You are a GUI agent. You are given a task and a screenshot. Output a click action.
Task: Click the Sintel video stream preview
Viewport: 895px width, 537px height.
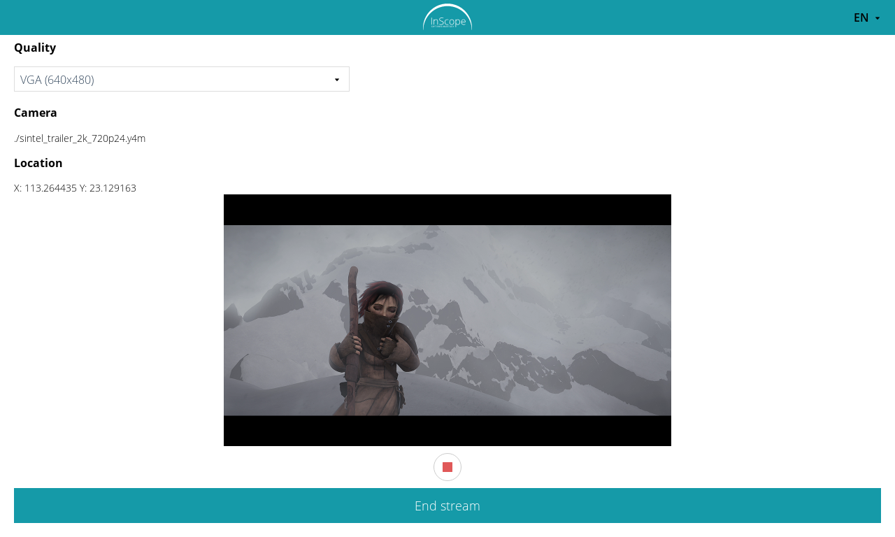[447, 320]
